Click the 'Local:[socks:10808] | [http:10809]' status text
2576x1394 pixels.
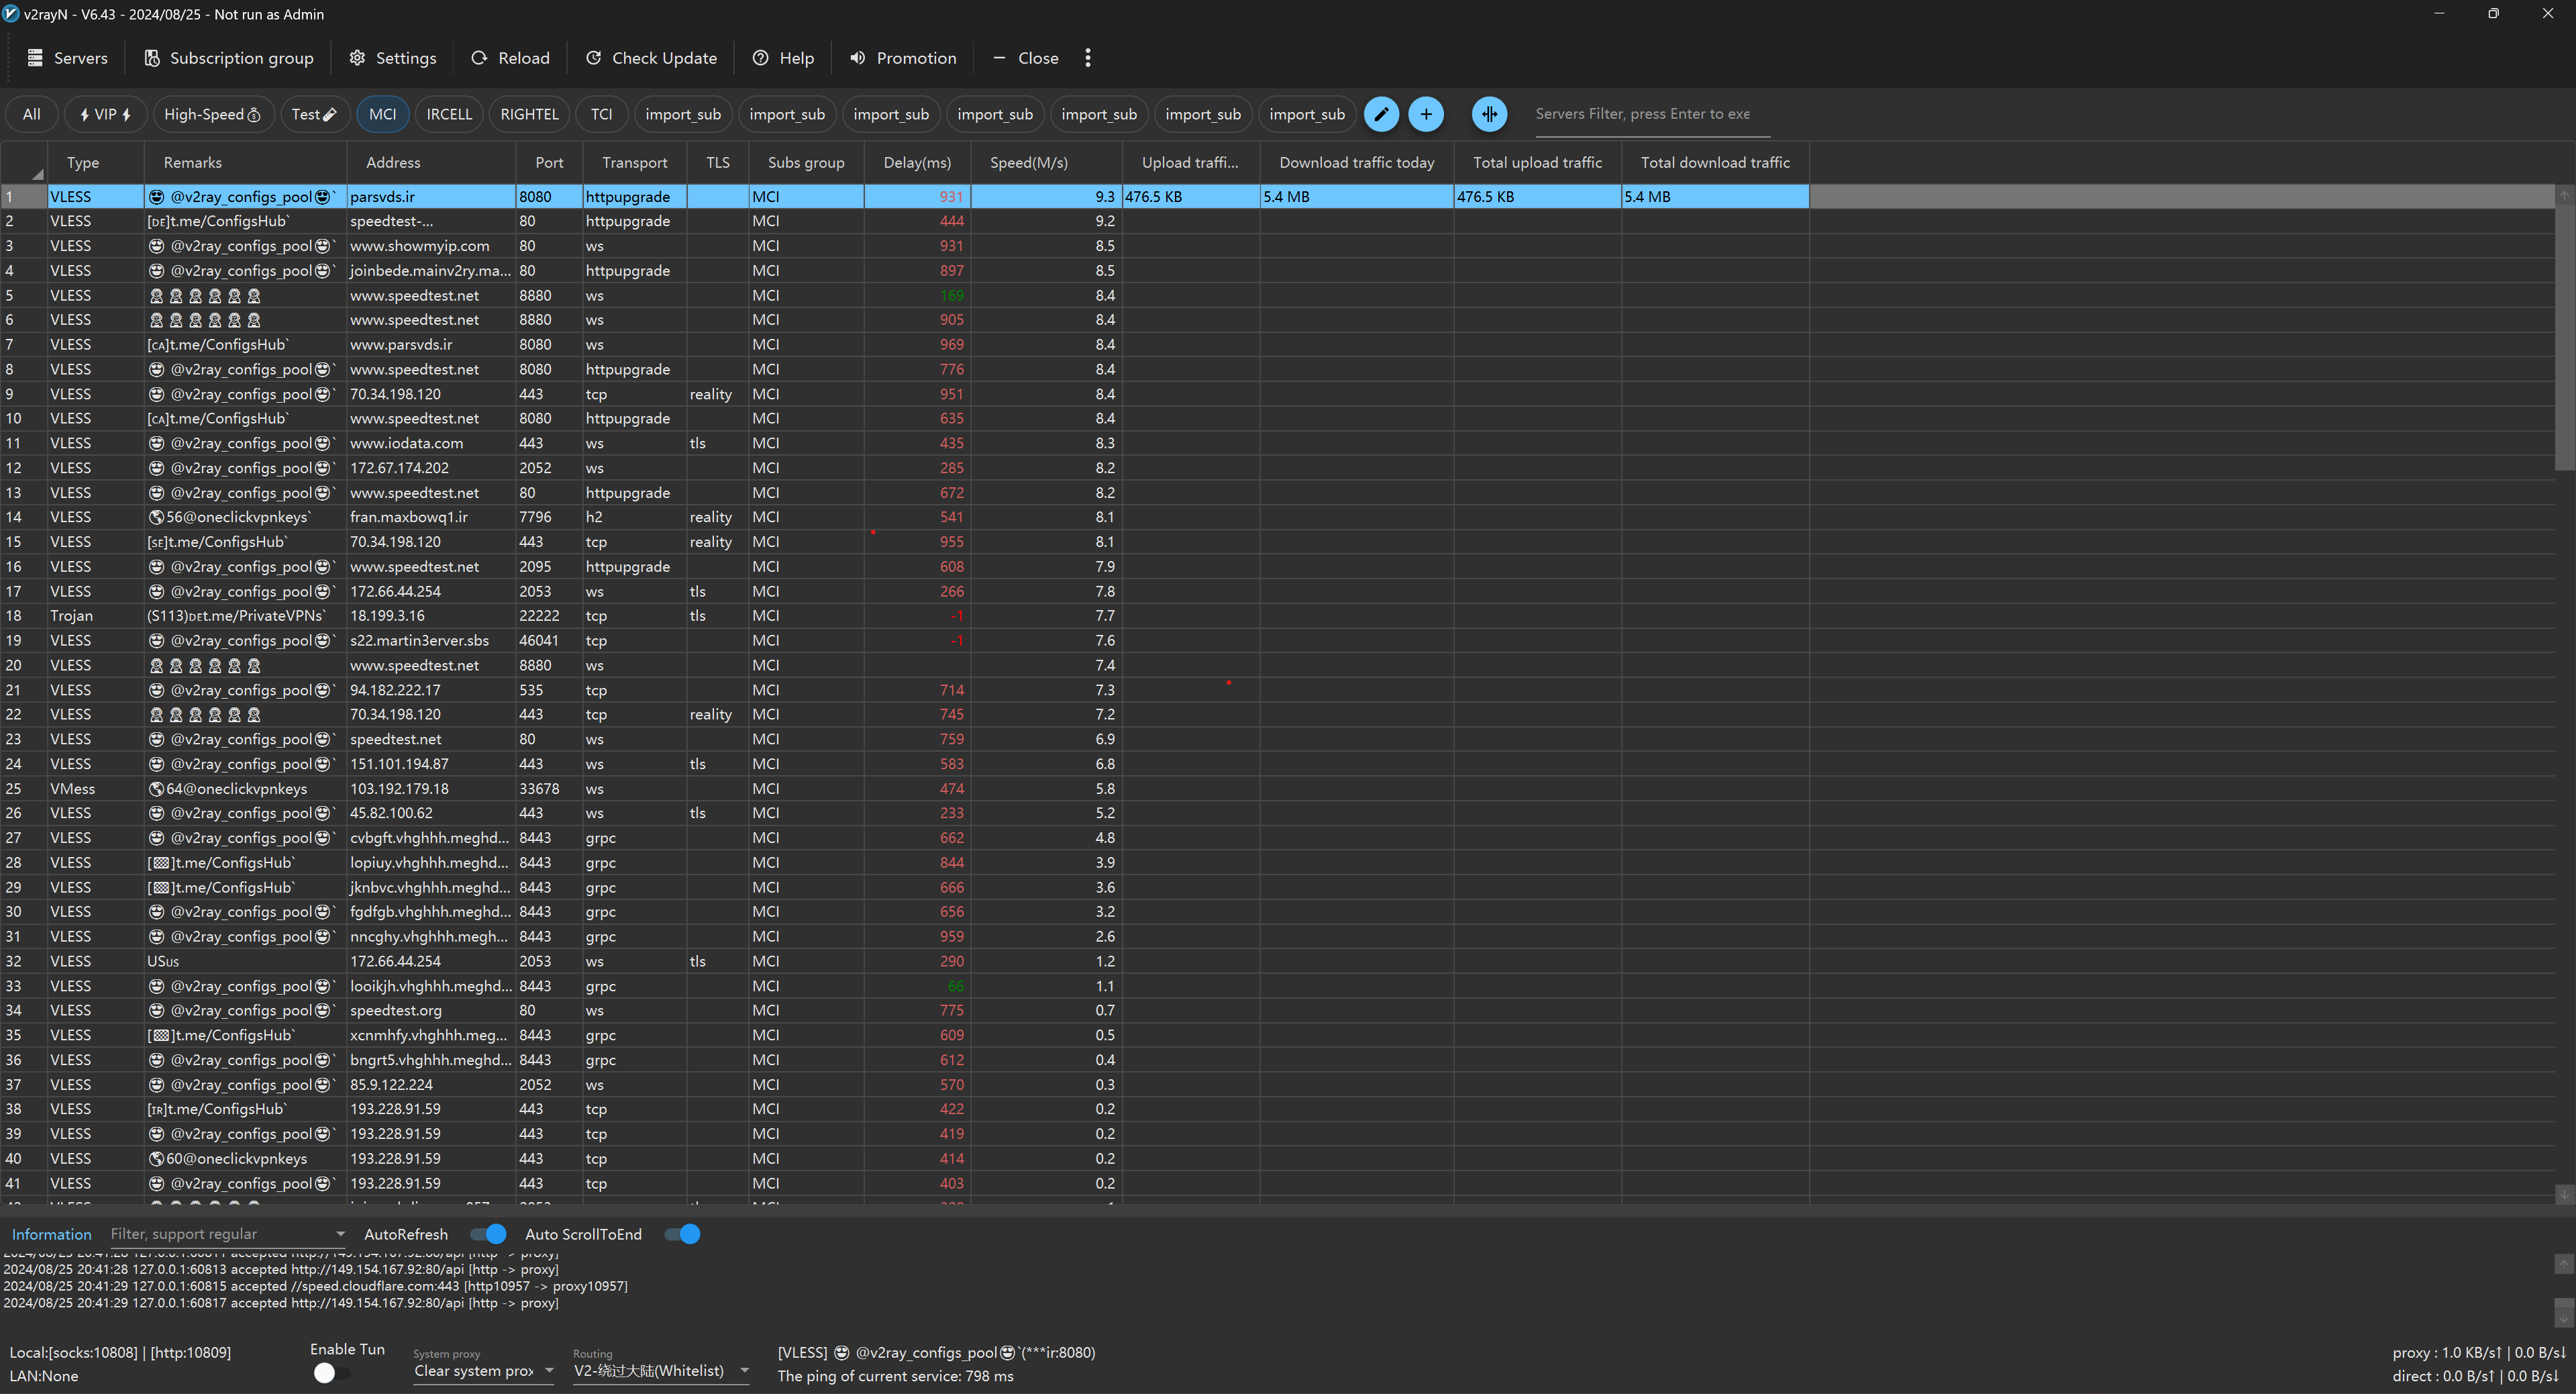click(x=120, y=1352)
